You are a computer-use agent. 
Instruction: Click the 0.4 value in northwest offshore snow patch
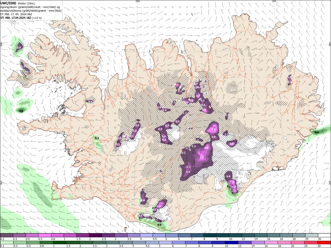click(x=19, y=48)
